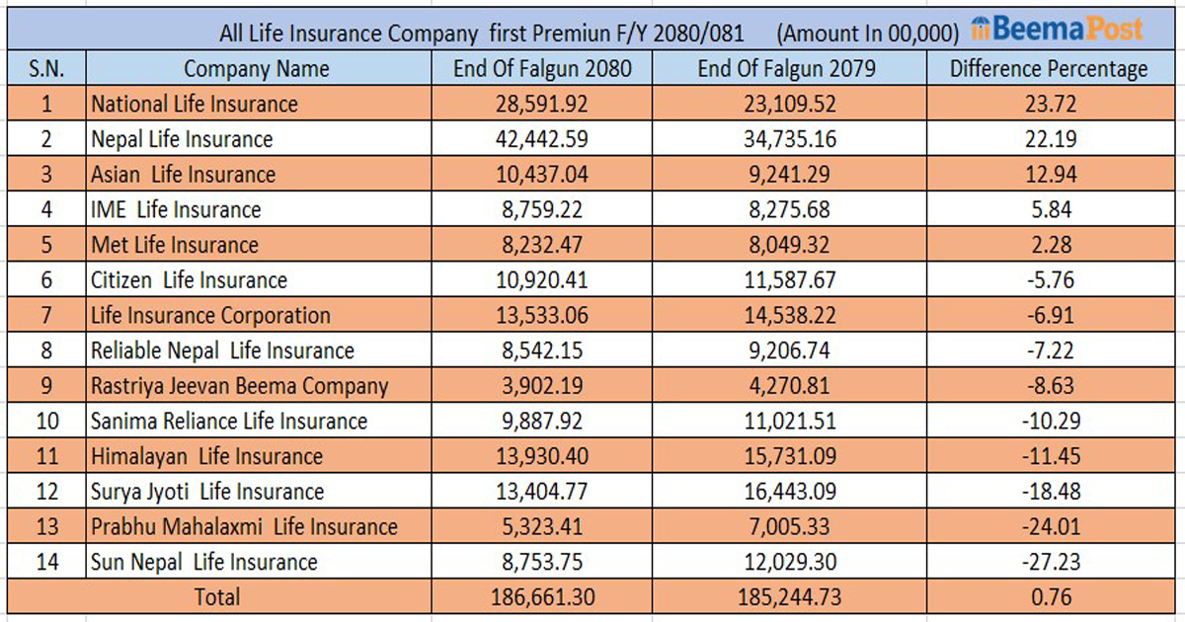Image resolution: width=1185 pixels, height=622 pixels.
Task: Select total value 186,661.30
Action: pyautogui.click(x=541, y=596)
